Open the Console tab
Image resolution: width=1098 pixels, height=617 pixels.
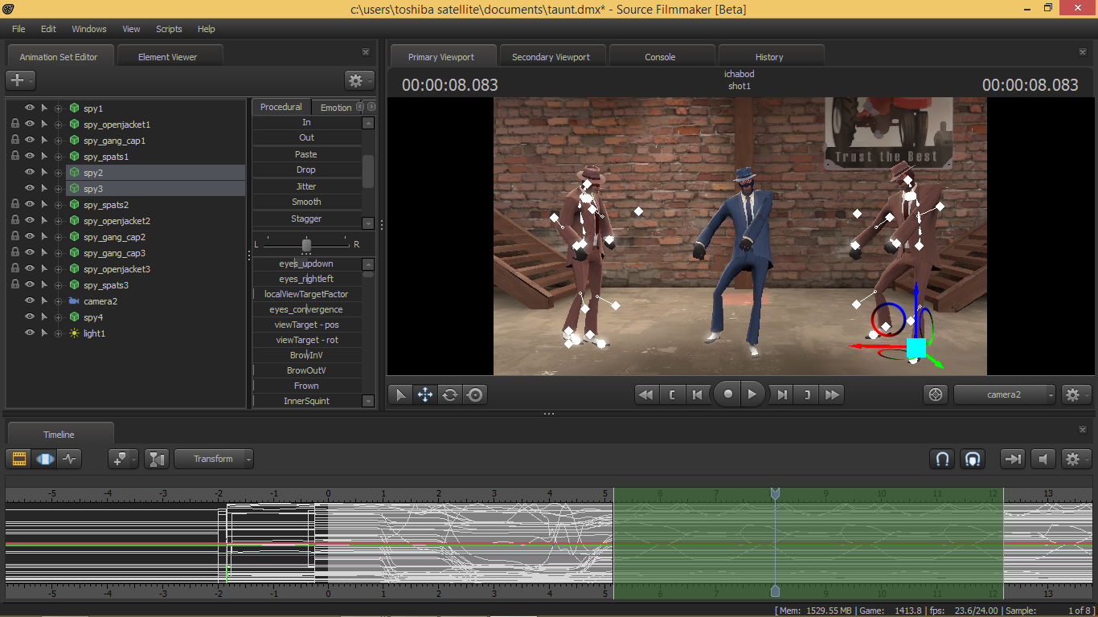point(660,57)
